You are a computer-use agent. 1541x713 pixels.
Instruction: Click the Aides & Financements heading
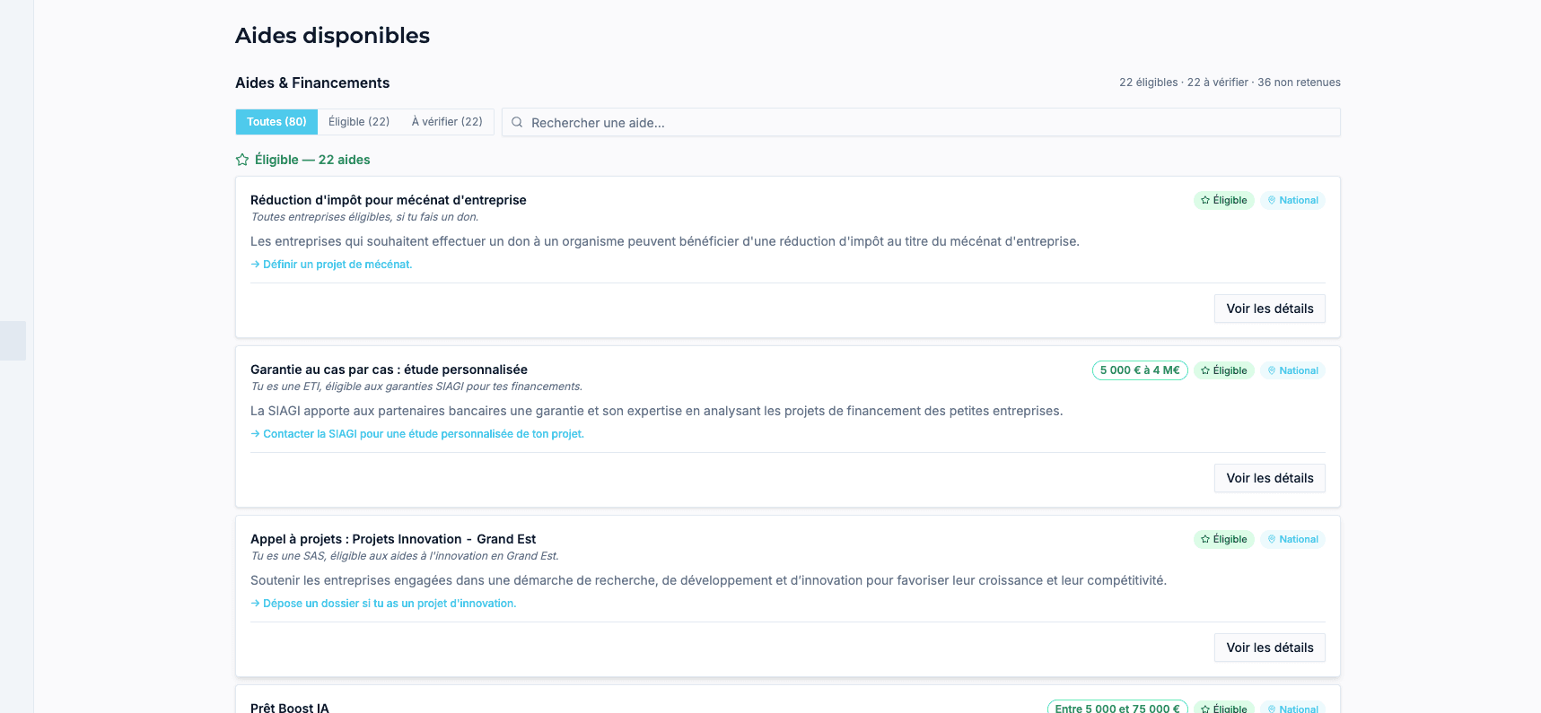[x=312, y=83]
